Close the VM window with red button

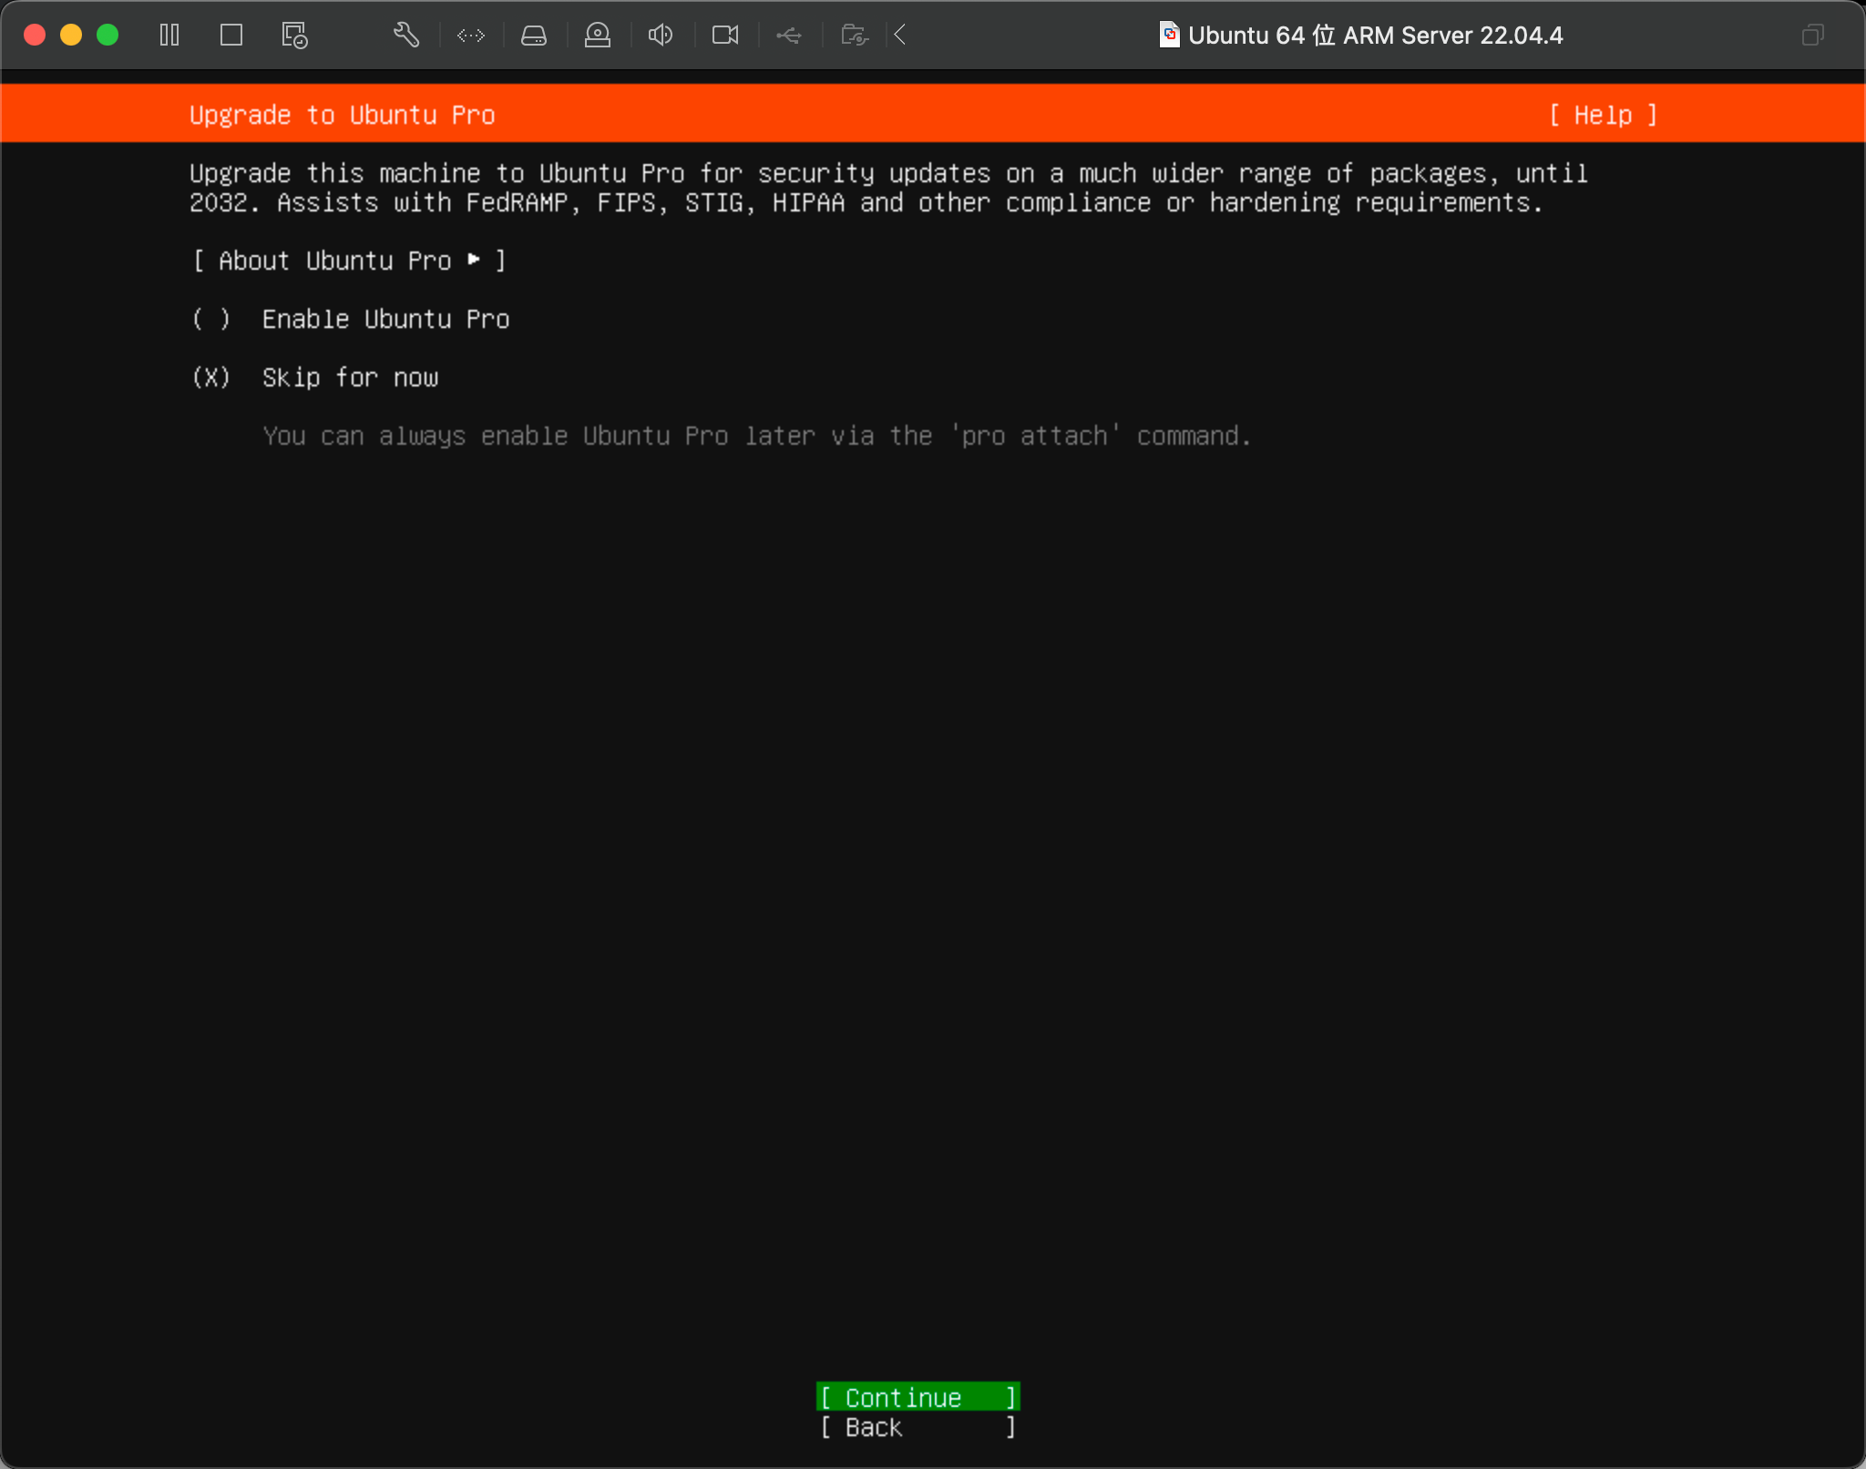35,36
